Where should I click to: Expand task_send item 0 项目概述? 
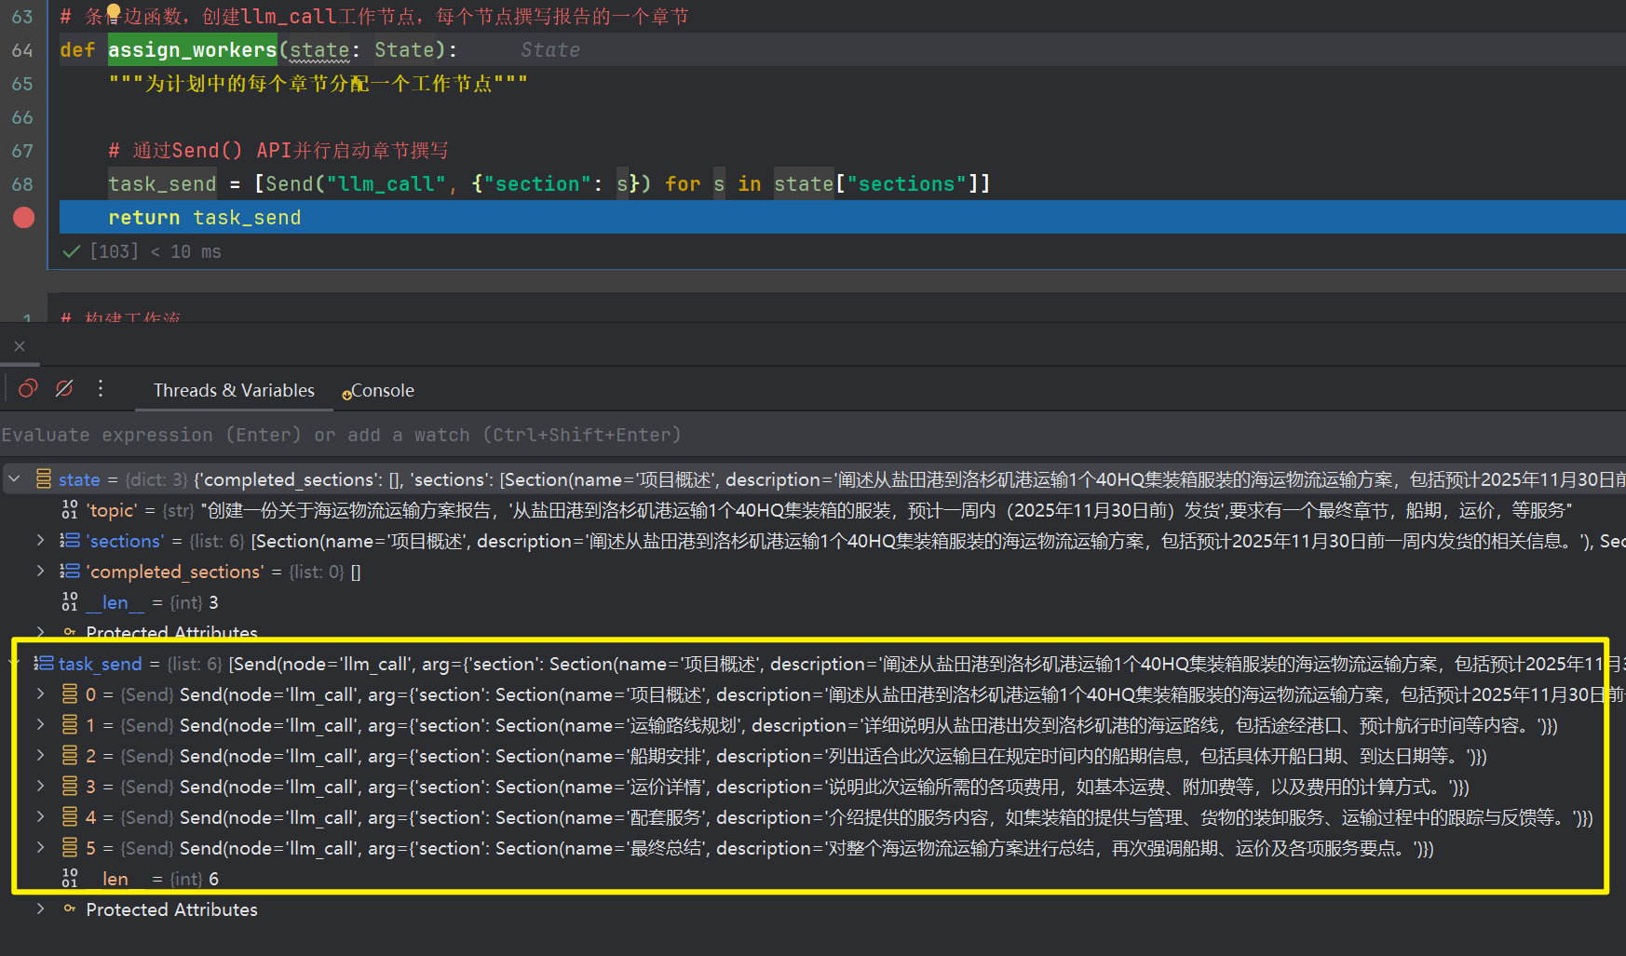coord(40,694)
